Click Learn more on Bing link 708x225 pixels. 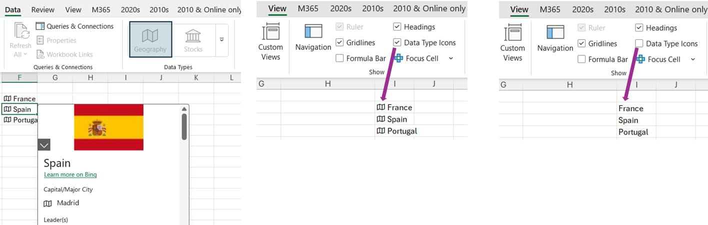click(x=70, y=175)
